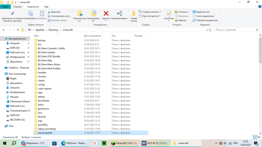Open the Файл menu

[5, 7]
